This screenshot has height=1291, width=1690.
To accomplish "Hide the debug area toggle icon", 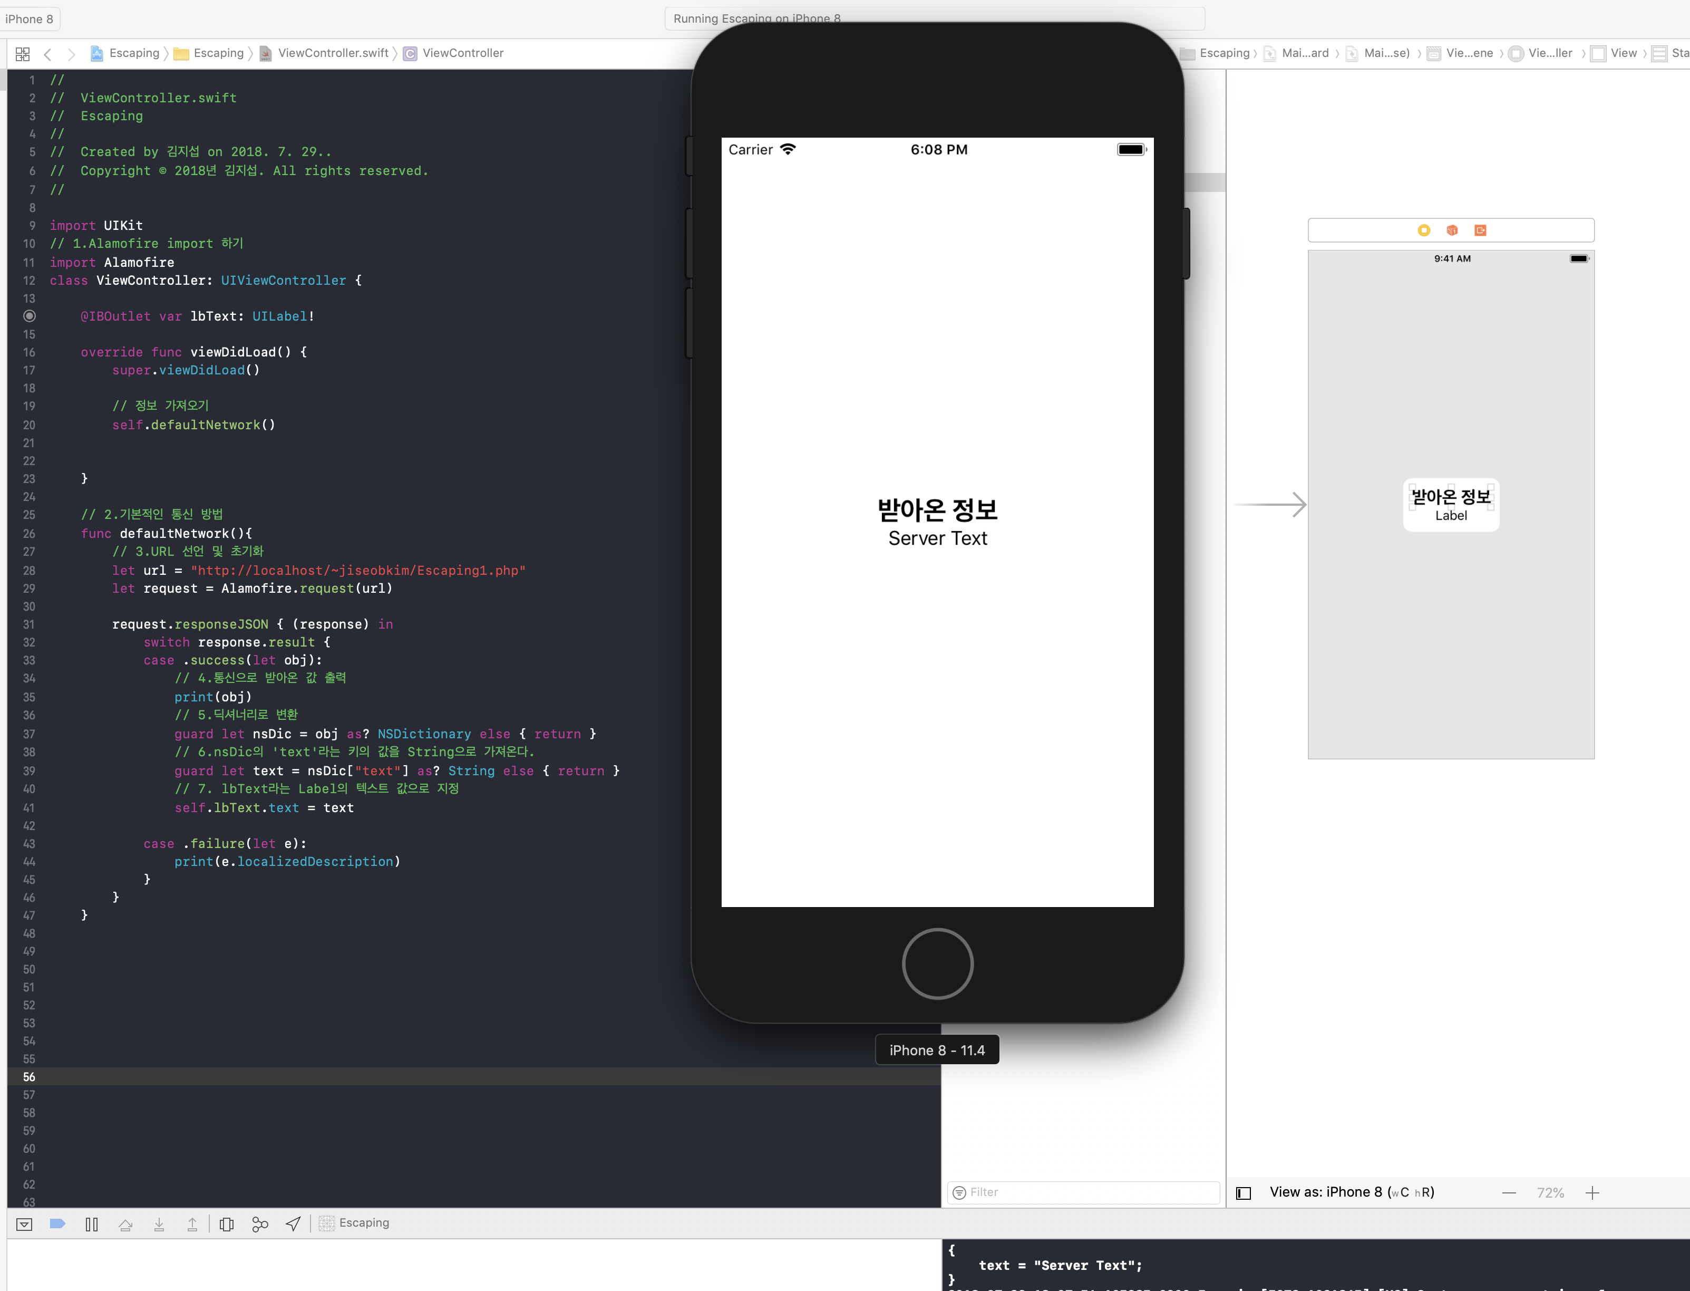I will tap(25, 1224).
